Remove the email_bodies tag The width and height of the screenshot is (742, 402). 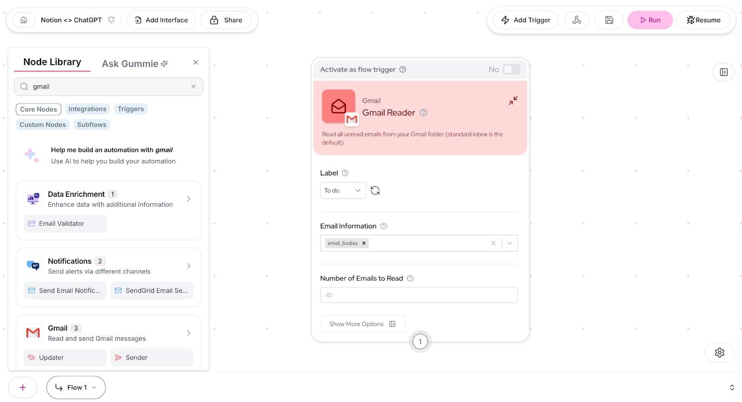[364, 243]
